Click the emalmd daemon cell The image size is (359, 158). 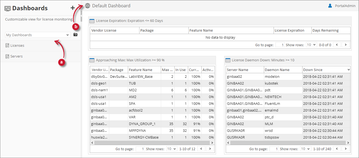click(x=283, y=110)
